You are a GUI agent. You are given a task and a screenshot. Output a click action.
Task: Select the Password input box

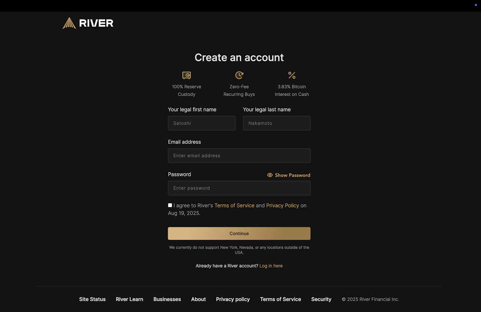239,188
